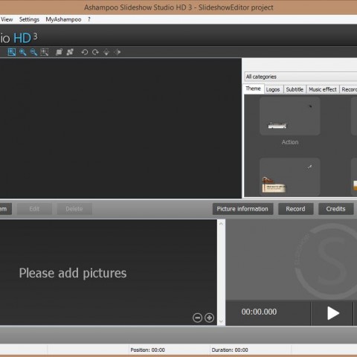Open the MyAshampoo menu
The image size is (357, 357).
tap(63, 19)
